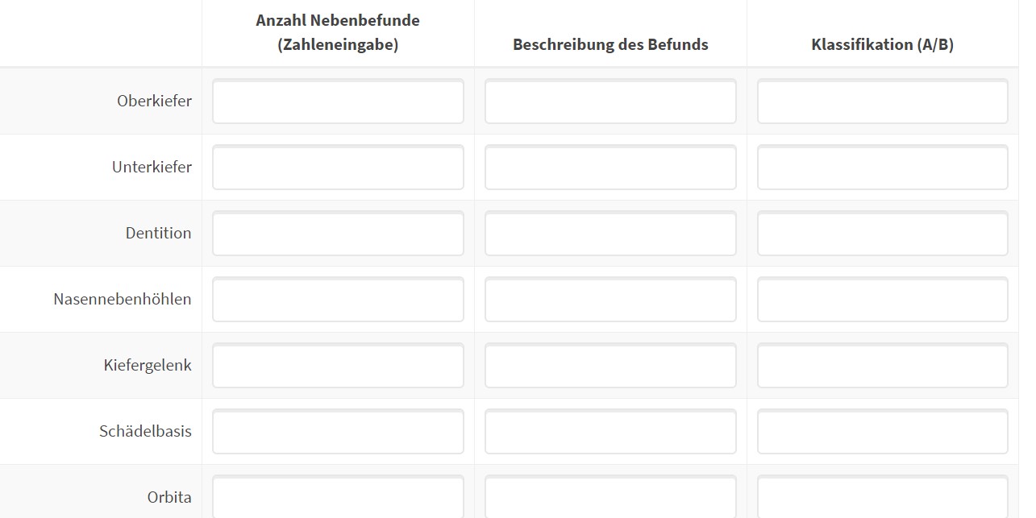
Task: Focus Unterkiefer Beschreibung des Befunds input
Action: tap(610, 168)
